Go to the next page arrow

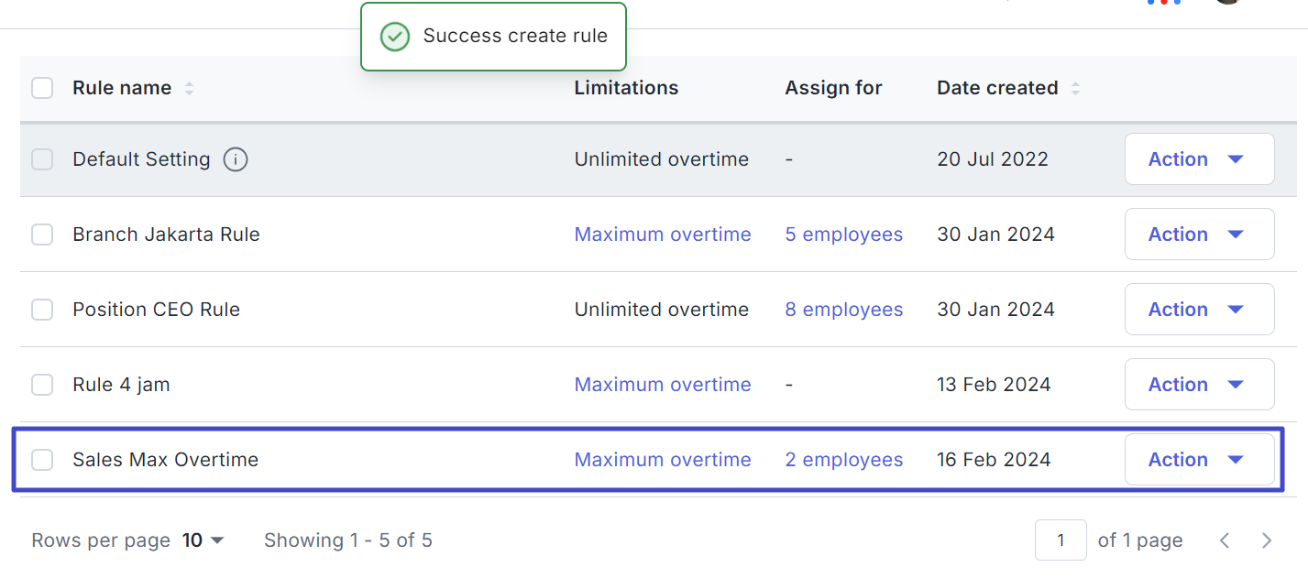click(x=1267, y=540)
